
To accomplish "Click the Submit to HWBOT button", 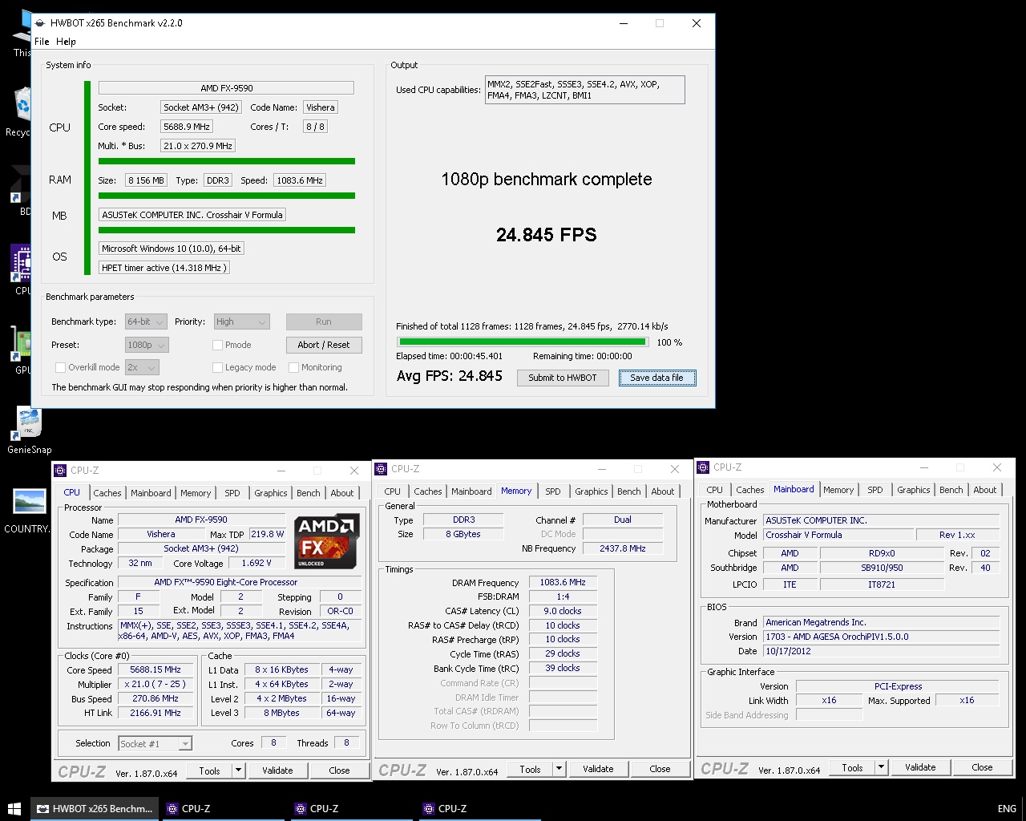I will [x=563, y=378].
